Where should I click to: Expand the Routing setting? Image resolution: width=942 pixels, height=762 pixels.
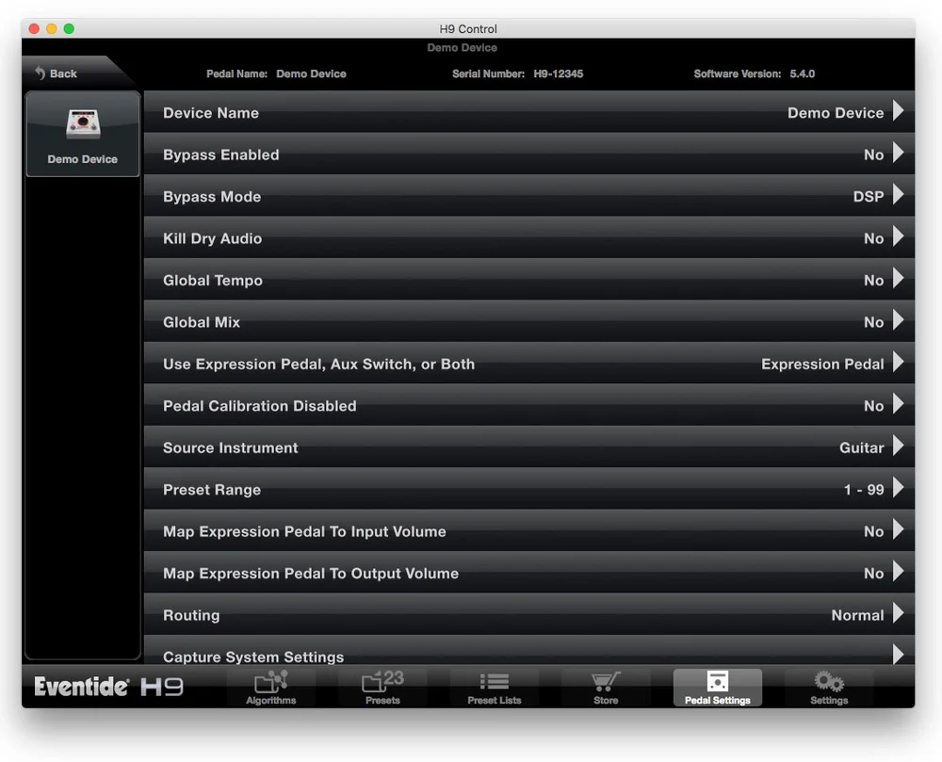coord(528,615)
